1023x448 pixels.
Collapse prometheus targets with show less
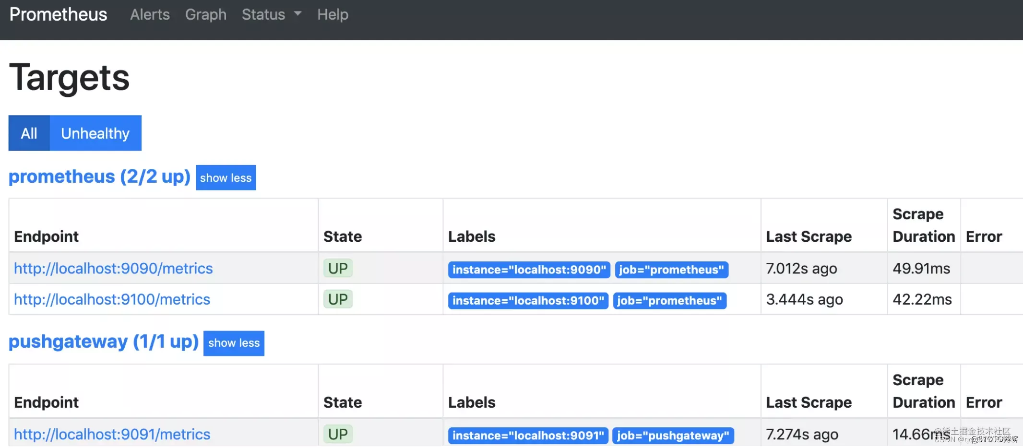226,177
